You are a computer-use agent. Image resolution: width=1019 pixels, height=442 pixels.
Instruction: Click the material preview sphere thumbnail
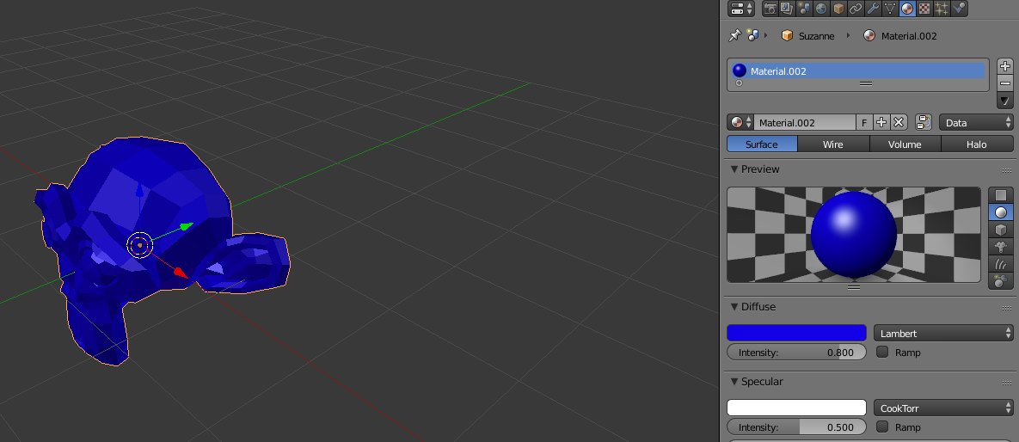coord(854,235)
